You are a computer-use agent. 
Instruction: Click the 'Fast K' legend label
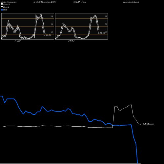[6, 7]
